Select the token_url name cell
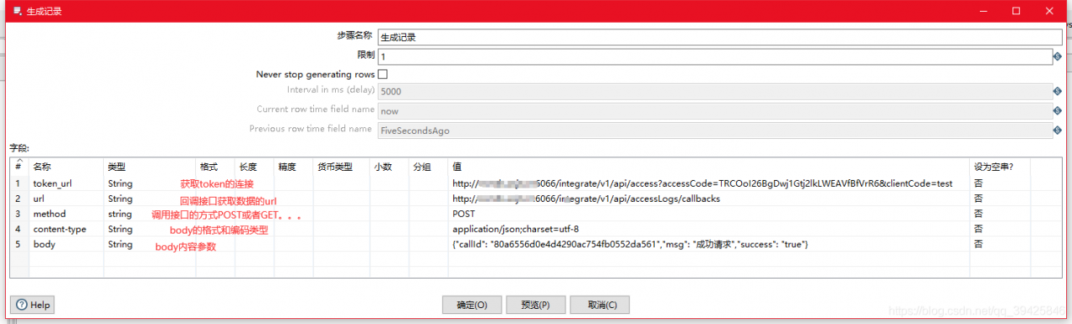This screenshot has width=1072, height=324. coord(66,183)
